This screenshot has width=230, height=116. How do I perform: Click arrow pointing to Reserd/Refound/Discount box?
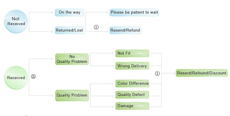(x=174, y=73)
